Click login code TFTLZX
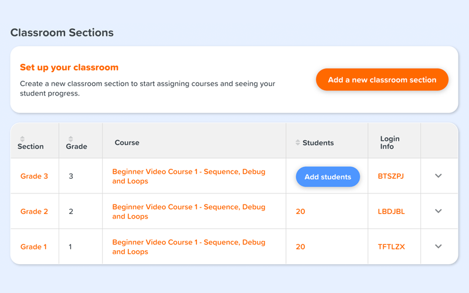 point(391,247)
